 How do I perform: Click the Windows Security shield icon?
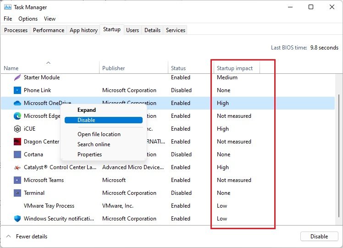point(17,219)
